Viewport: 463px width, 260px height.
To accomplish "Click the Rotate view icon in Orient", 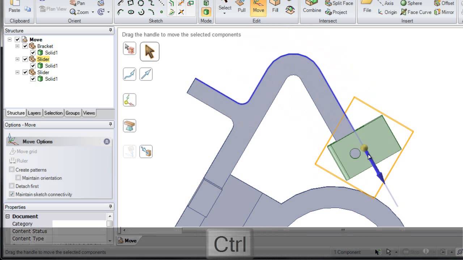I will pyautogui.click(x=101, y=12).
